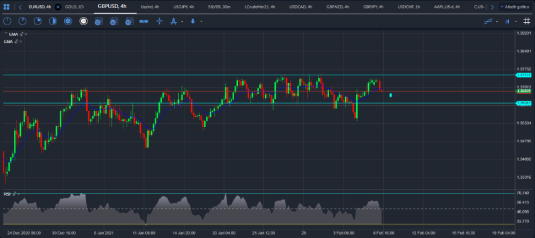Remove the second EMA indicator
This screenshot has height=238, width=535.
[21, 42]
